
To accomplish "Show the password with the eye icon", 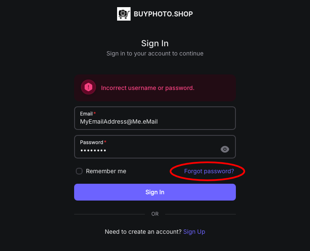I will tap(225, 149).
